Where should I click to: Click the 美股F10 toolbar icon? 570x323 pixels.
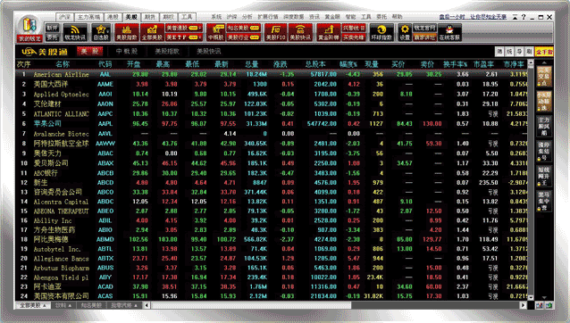275,33
